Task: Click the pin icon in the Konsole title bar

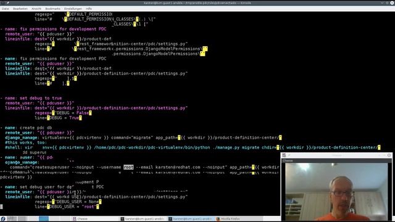Action: click(x=8, y=2)
